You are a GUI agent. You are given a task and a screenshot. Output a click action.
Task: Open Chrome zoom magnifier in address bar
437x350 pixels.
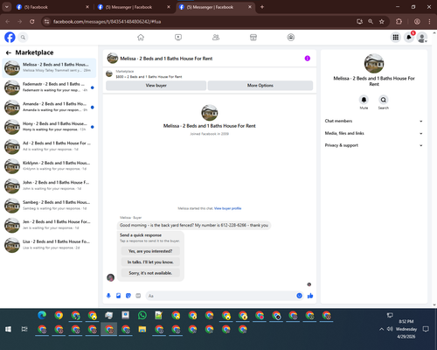point(371,22)
